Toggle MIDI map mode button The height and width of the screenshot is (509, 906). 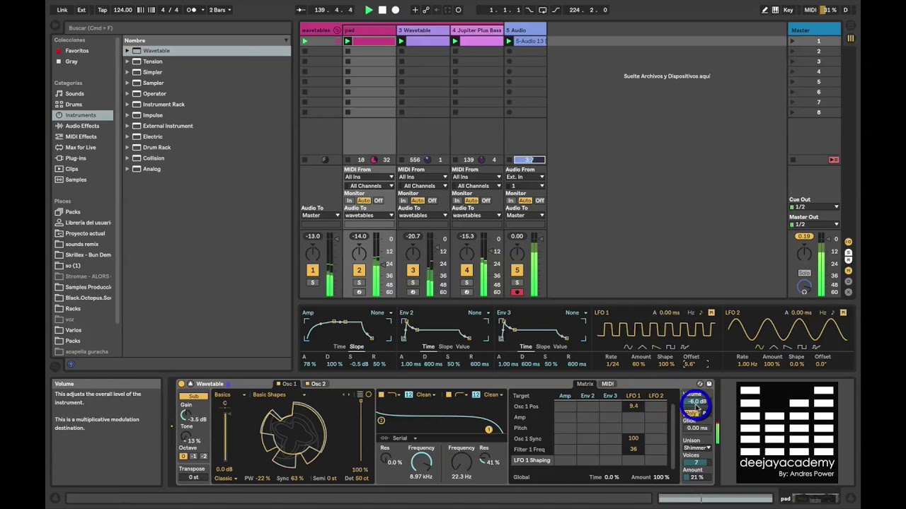pos(810,10)
